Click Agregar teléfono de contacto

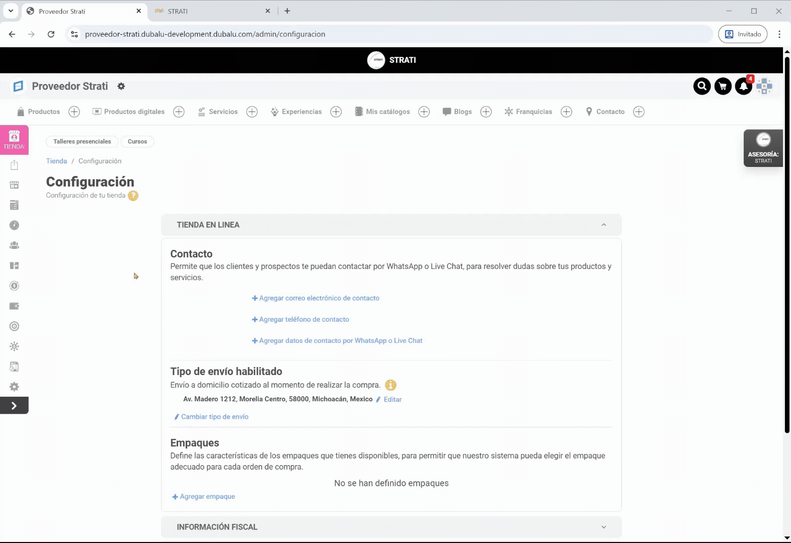[300, 319]
